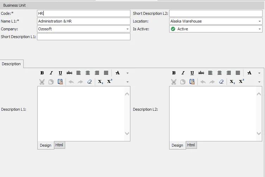Open the Location dropdown showing Alaska Warehouse
This screenshot has width=265, height=177.
coord(260,21)
